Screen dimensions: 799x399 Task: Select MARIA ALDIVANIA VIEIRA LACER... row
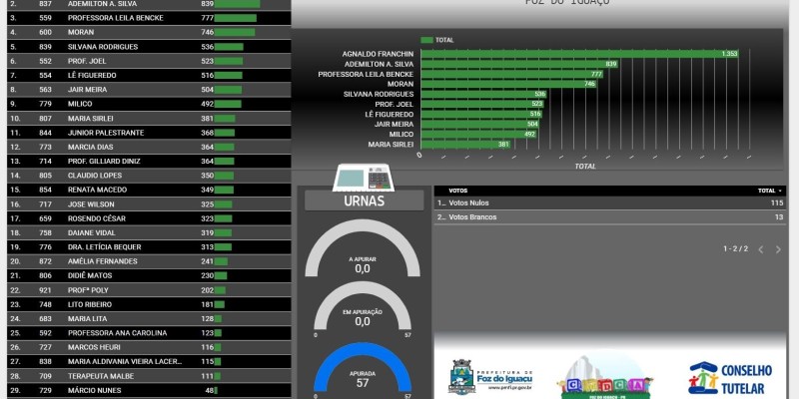point(149,362)
